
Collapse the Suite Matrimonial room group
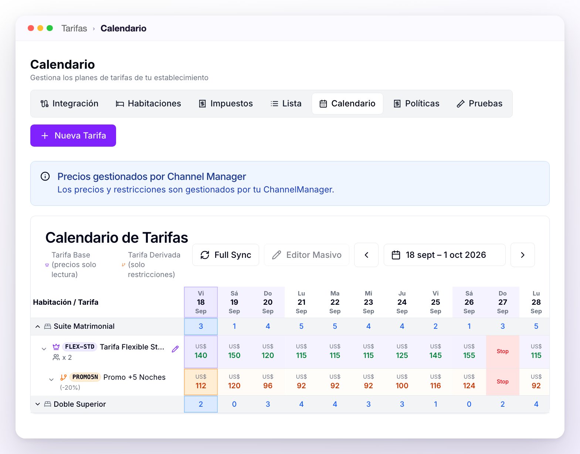pos(38,327)
